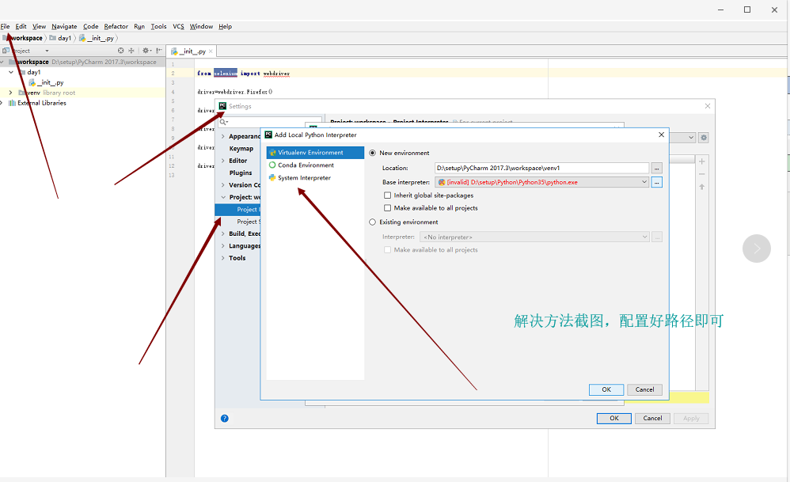Enable Inherit global site-packages
The image size is (790, 482).
[387, 195]
